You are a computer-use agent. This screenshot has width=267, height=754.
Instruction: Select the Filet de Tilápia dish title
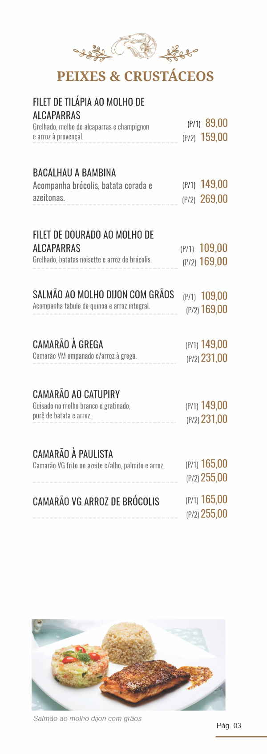coord(89,109)
